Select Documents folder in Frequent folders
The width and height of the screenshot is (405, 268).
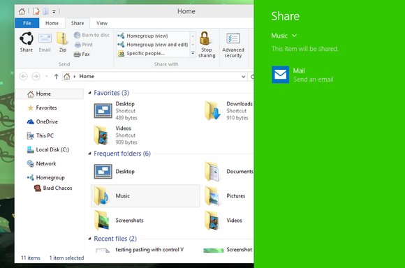pos(228,172)
